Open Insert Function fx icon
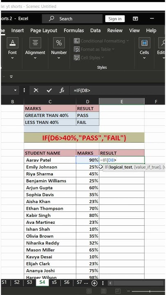This screenshot has height=295, width=166. coord(62,91)
